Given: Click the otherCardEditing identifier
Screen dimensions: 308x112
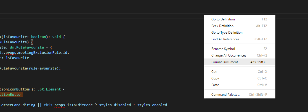Looking at the screenshot, I should tap(18, 105).
